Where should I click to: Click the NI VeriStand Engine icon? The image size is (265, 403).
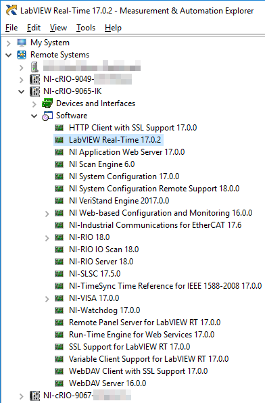pos(59,201)
